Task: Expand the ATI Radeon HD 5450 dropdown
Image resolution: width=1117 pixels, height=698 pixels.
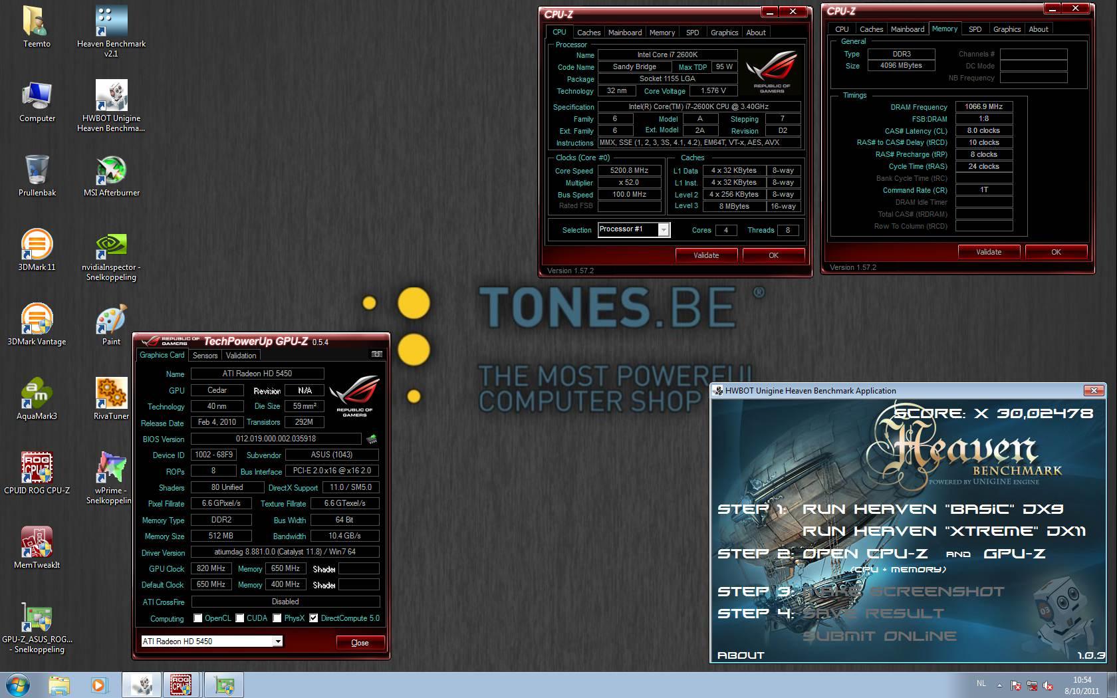Action: click(278, 641)
